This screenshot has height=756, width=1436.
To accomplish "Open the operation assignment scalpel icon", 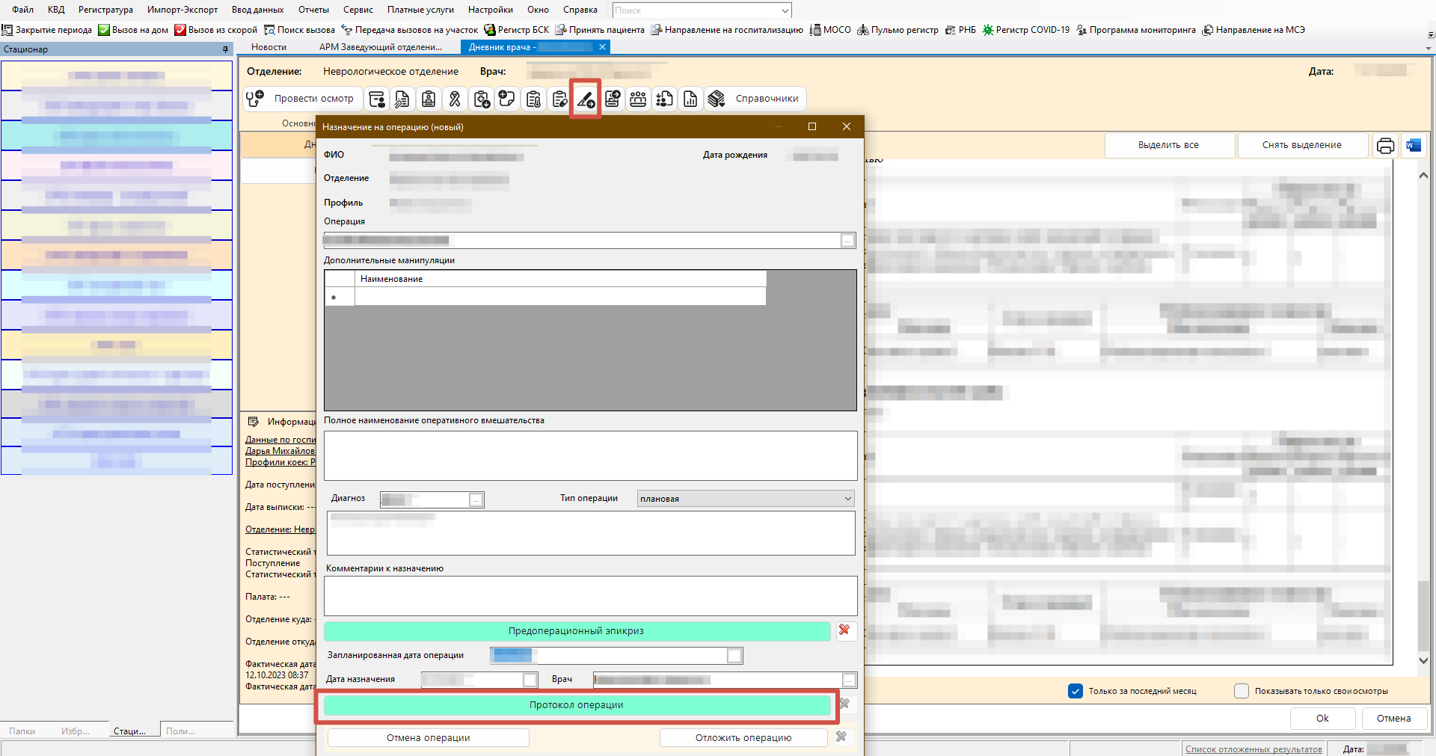I will click(x=585, y=99).
